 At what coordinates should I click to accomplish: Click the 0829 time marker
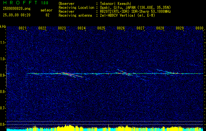click(180, 28)
